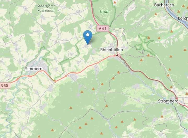Select the Simmern town label
Viewport: 188px width, 138px height.
pos(34,69)
